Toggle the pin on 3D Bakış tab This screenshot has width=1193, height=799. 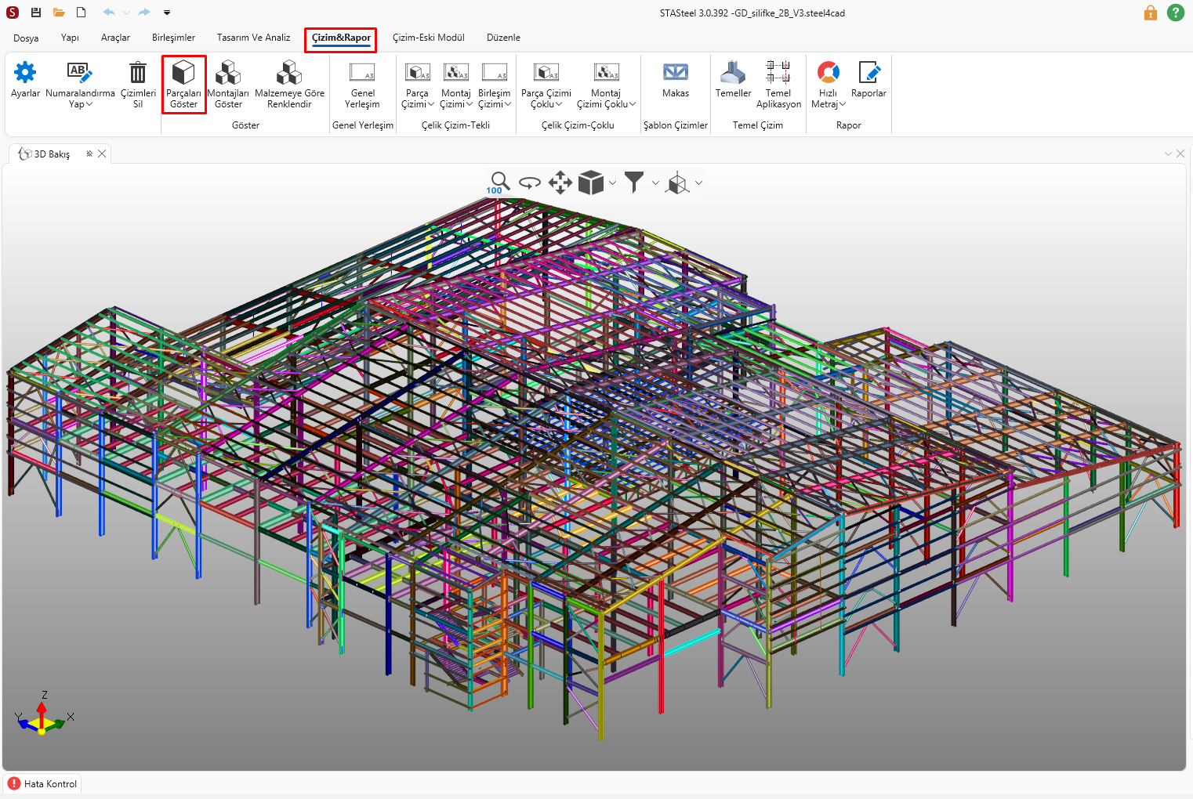click(x=89, y=154)
